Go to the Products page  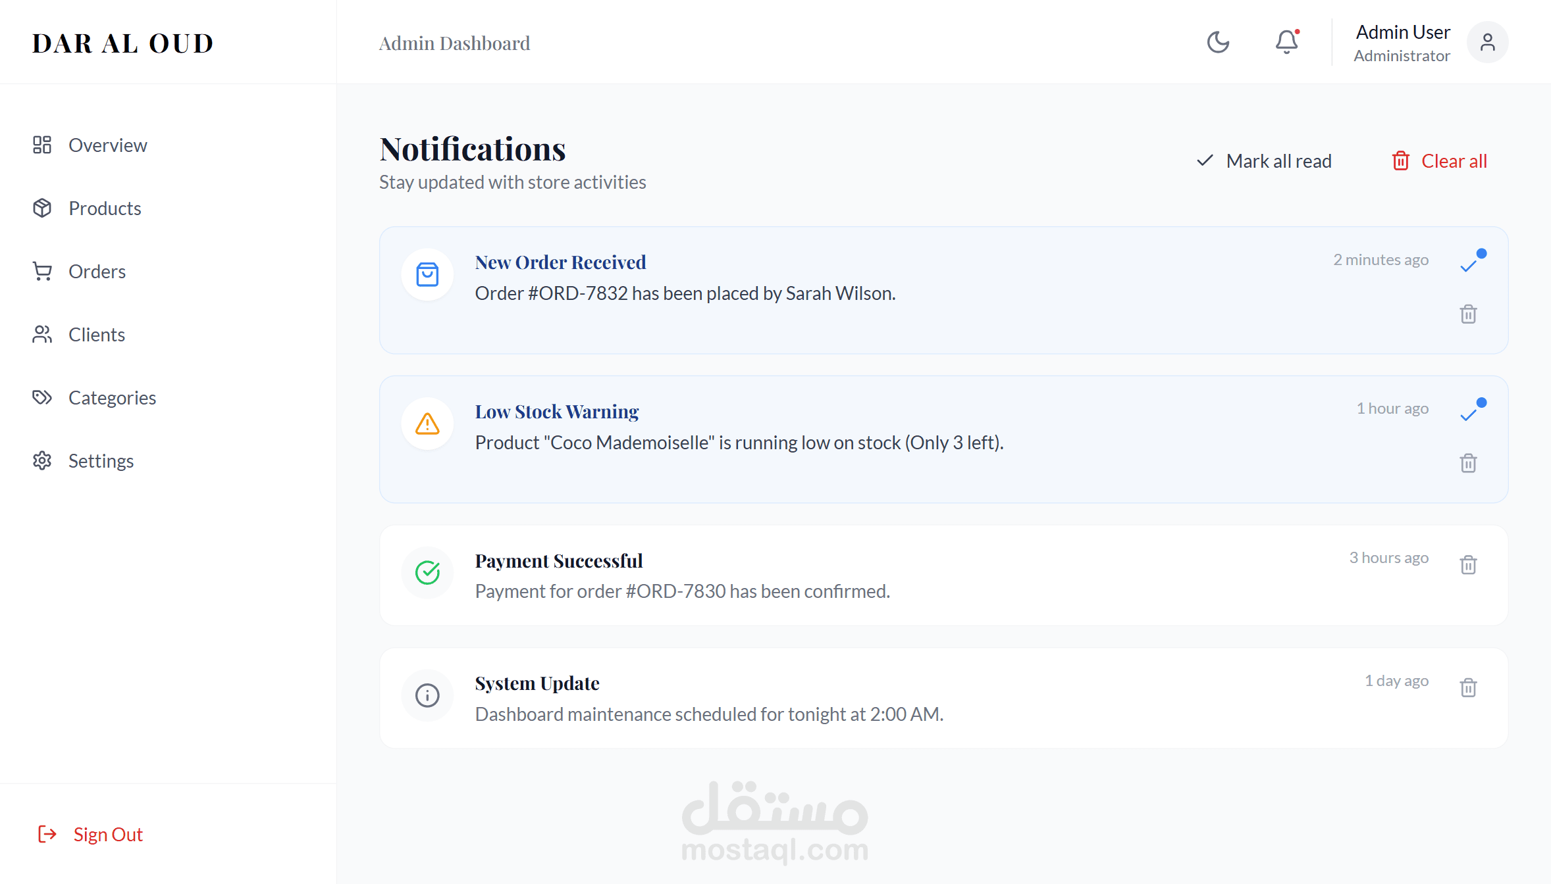click(105, 208)
